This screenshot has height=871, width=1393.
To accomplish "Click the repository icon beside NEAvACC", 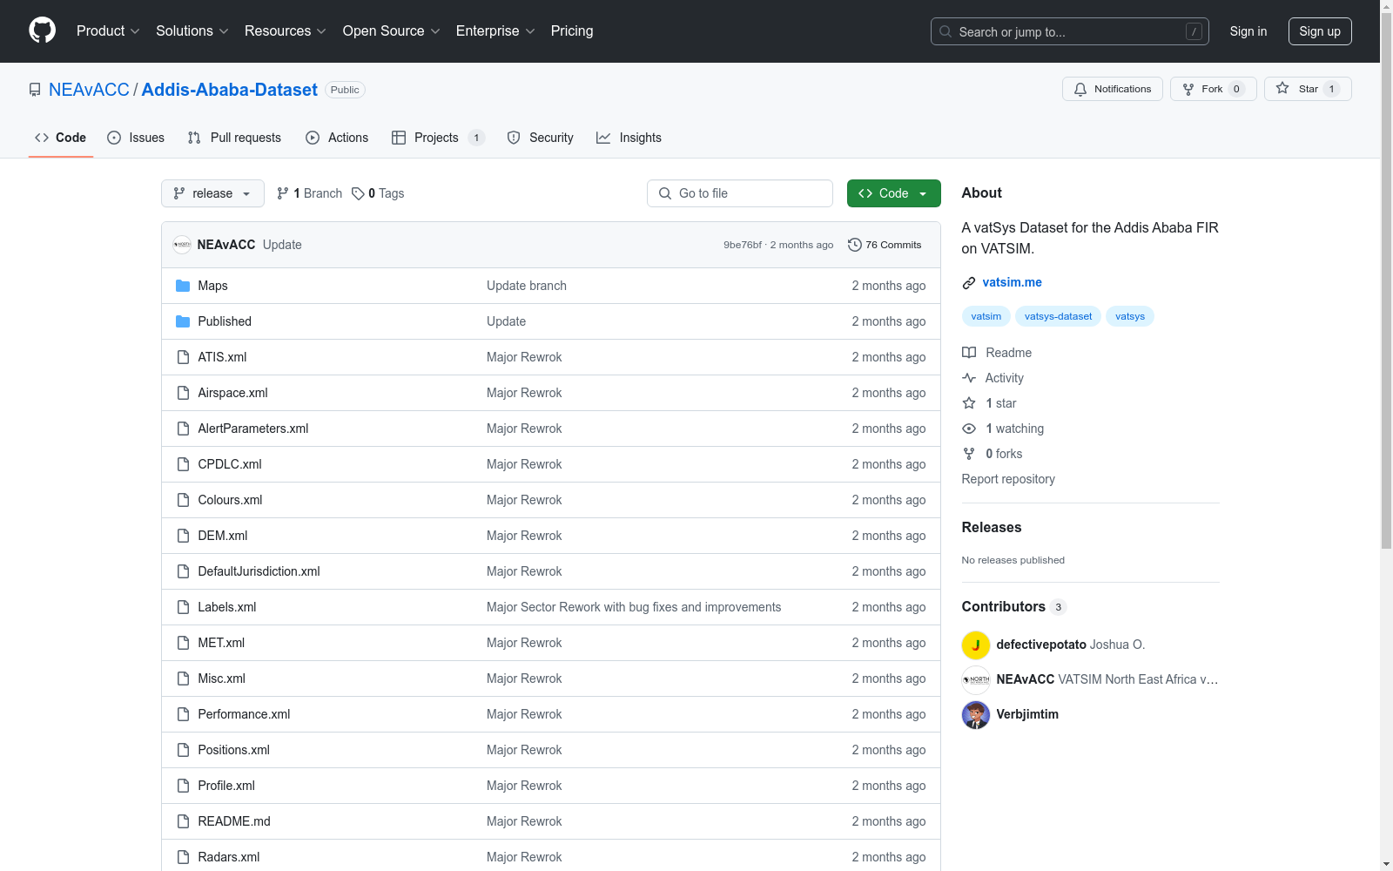I will tap(35, 90).
